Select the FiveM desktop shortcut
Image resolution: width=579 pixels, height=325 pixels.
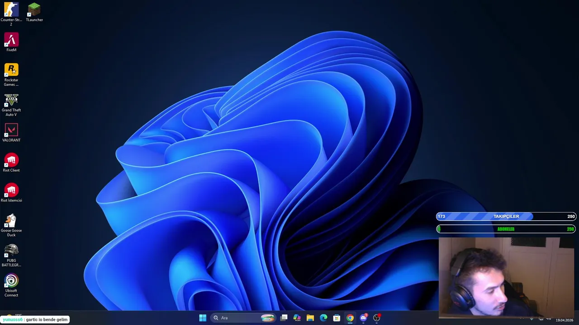11,42
